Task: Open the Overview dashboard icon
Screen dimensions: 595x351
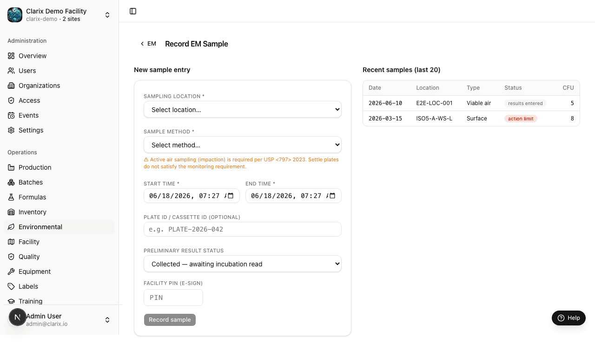Action: (x=11, y=56)
